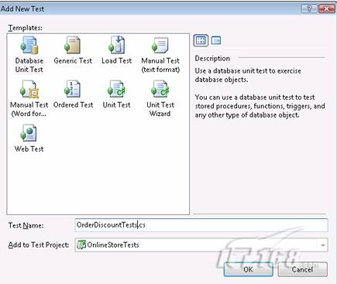Click the "Manual Test (text format)" label
Screen dimensions: 337x284
tap(160, 65)
